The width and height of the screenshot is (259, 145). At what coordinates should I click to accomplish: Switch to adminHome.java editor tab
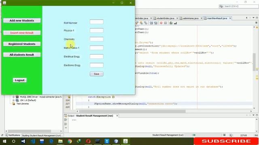[x=191, y=18]
